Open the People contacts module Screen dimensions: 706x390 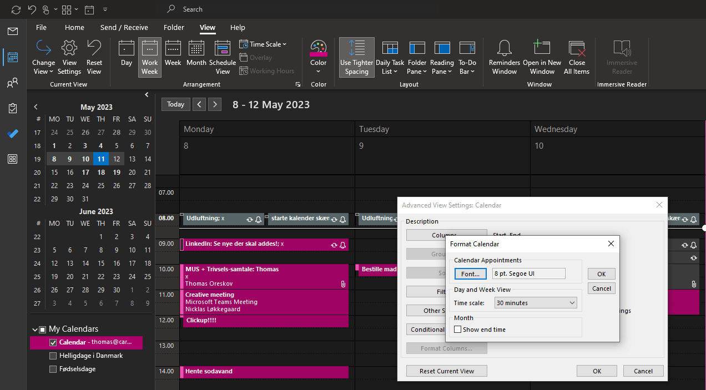point(13,83)
